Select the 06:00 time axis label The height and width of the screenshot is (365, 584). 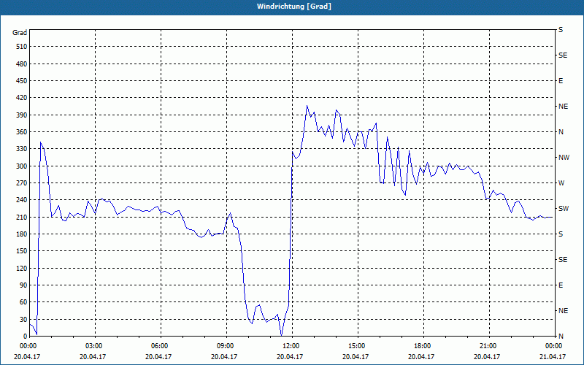(x=161, y=346)
